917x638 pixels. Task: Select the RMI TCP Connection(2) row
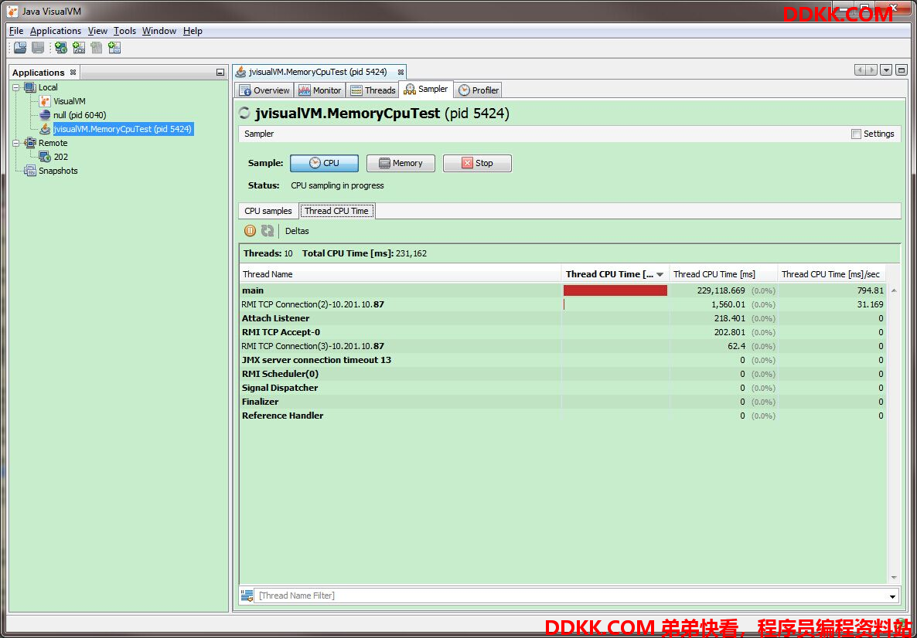pyautogui.click(x=563, y=304)
